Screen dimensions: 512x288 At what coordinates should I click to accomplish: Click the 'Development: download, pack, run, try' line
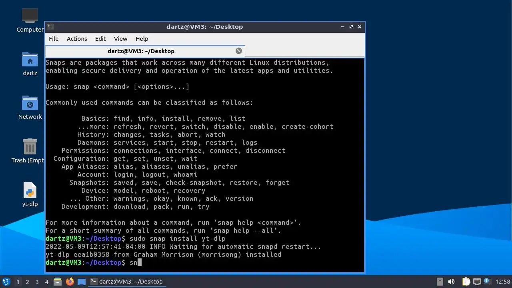[x=136, y=206]
